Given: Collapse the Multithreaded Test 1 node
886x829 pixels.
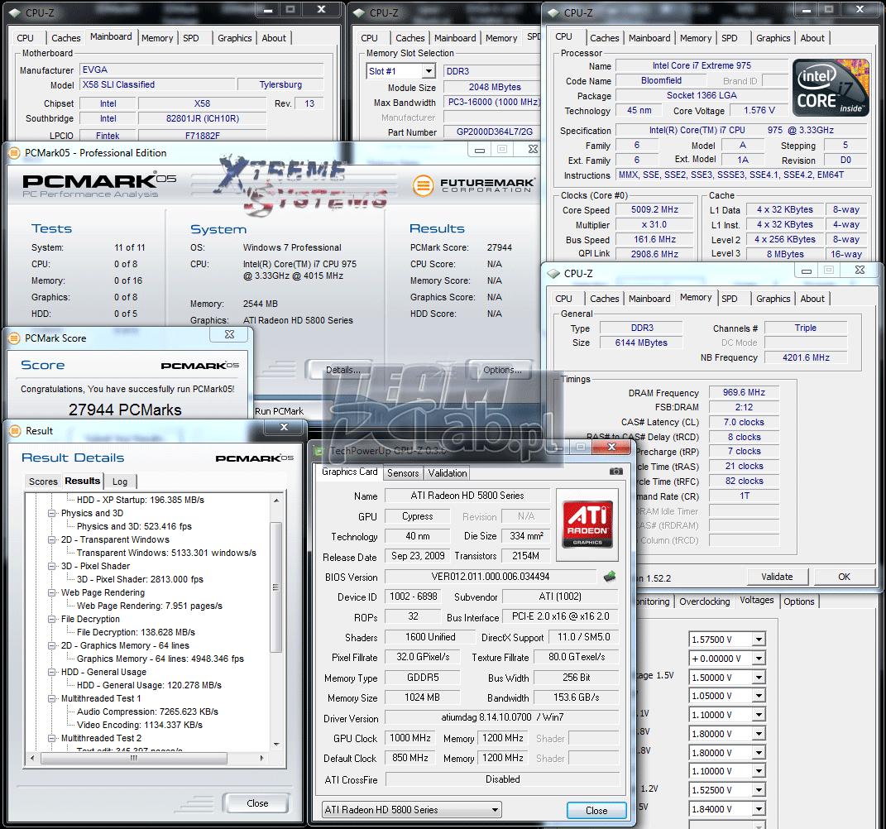Looking at the screenshot, I should (51, 698).
